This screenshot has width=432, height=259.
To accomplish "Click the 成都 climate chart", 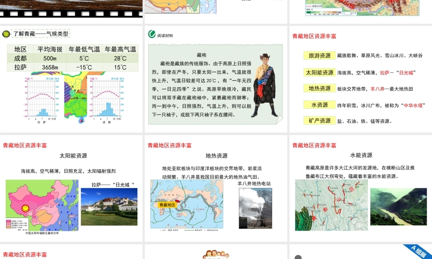I will (107, 100).
